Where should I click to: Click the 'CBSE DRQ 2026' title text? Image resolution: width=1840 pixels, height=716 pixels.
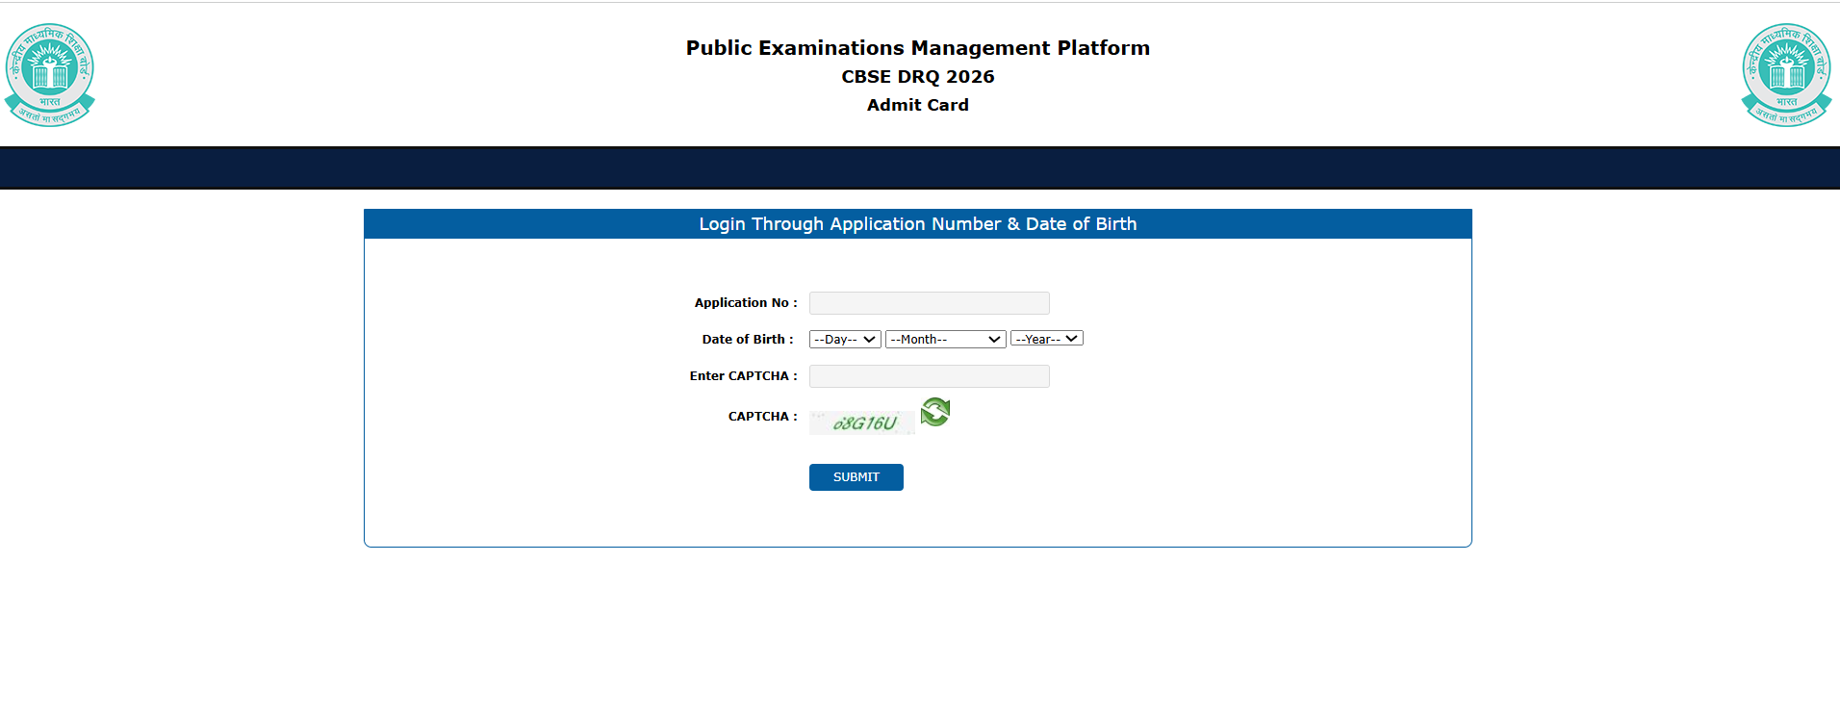[x=918, y=77]
